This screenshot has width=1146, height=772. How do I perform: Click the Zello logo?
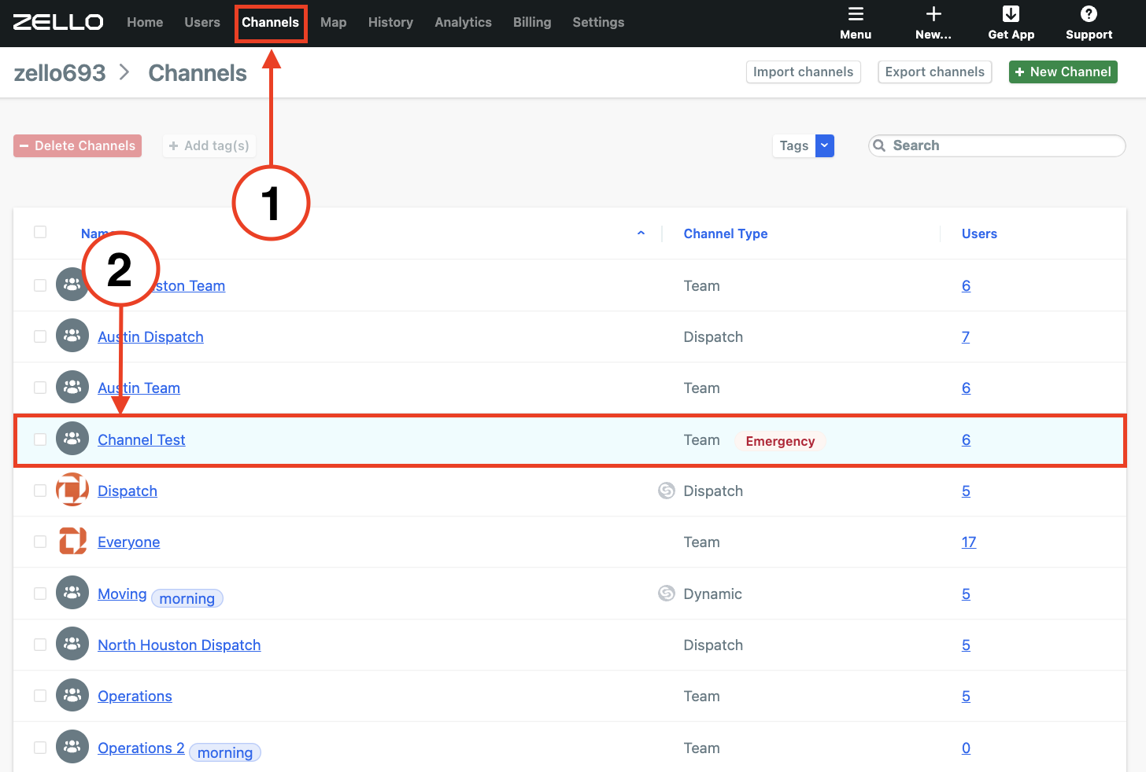tap(58, 22)
